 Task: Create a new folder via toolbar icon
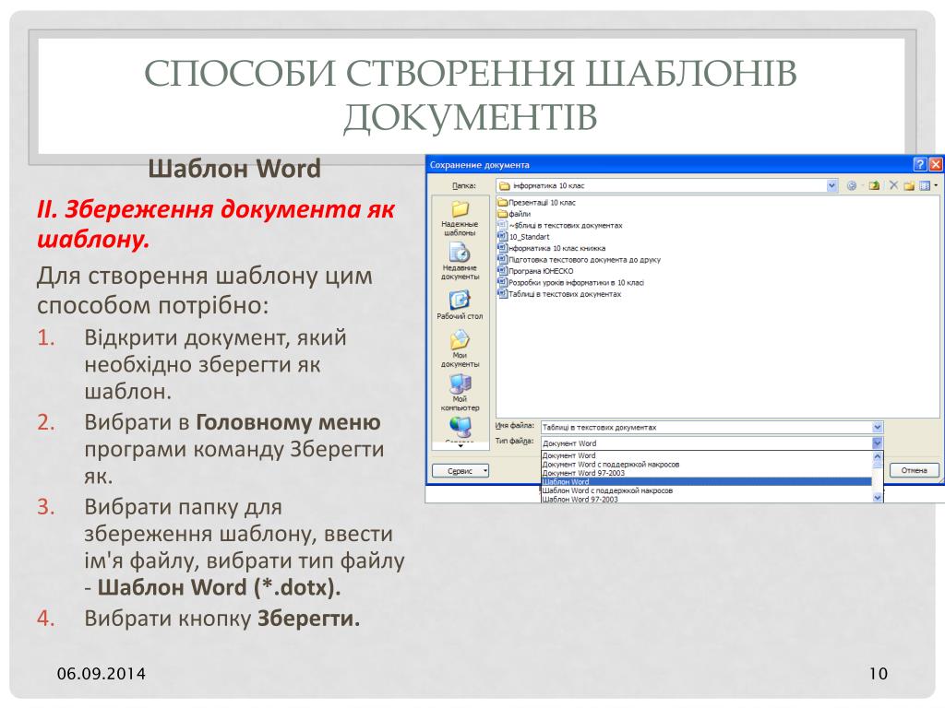[909, 185]
